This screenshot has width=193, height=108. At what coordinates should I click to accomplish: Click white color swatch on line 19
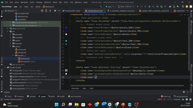[x=66, y=74]
